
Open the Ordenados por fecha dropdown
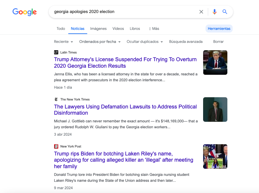[x=100, y=42]
